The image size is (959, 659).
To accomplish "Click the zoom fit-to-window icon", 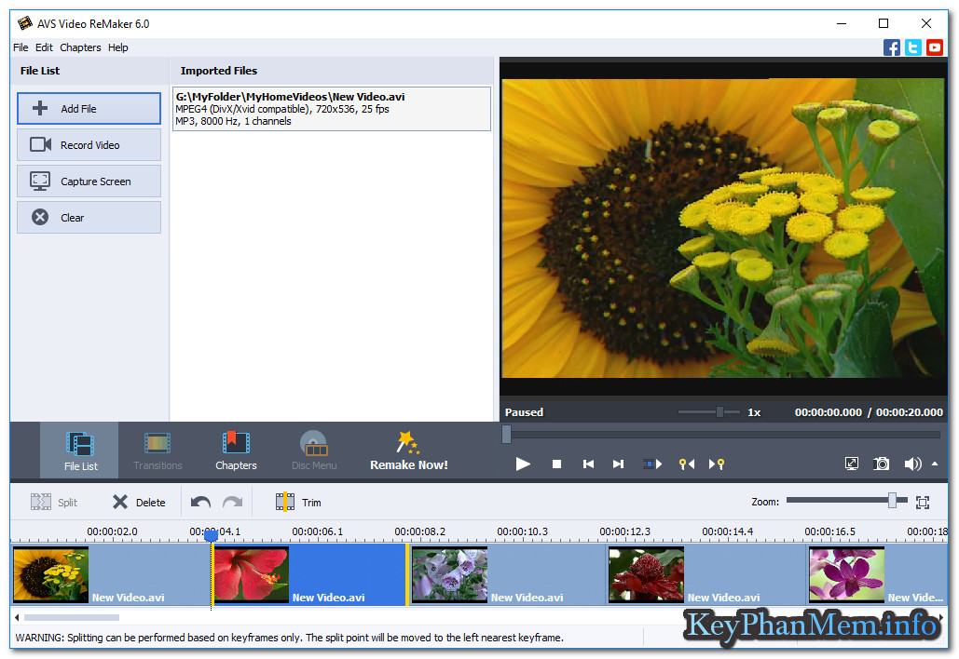I will tap(923, 502).
